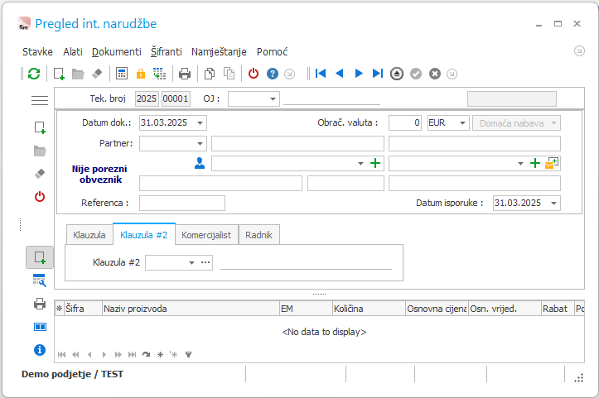599x398 pixels.
Task: Open the Namještanje menu
Action: (x=219, y=52)
